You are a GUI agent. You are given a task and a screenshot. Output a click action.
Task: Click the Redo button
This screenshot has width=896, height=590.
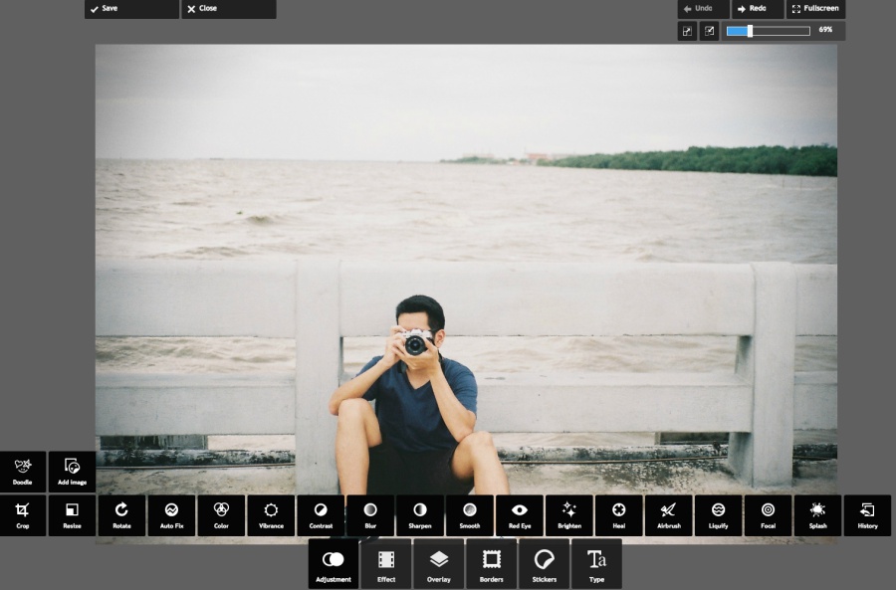pyautogui.click(x=757, y=9)
